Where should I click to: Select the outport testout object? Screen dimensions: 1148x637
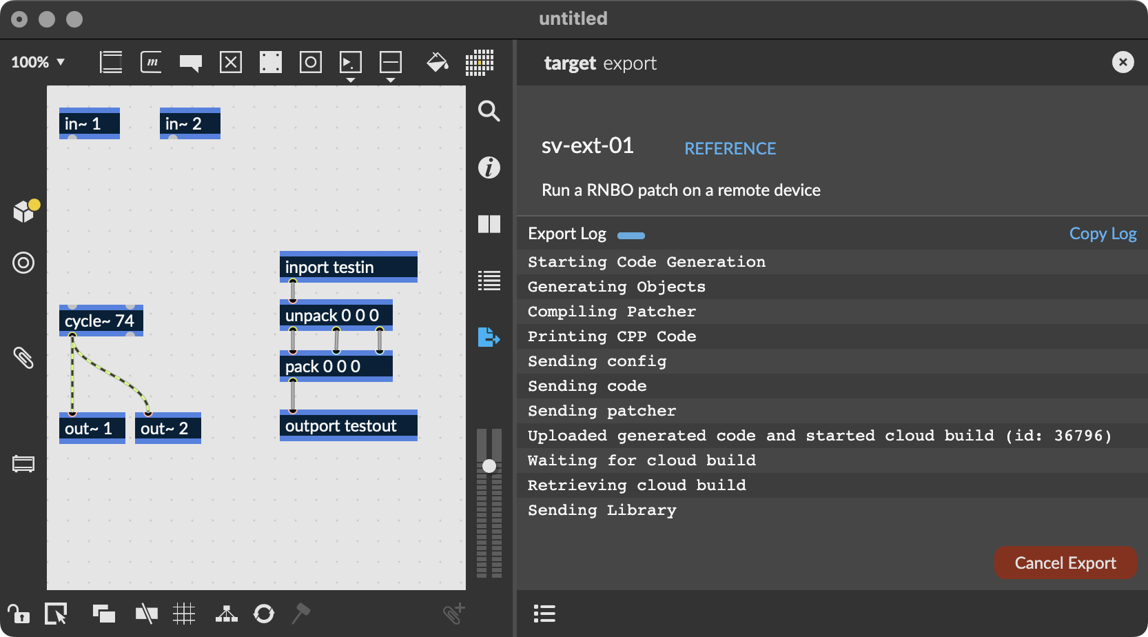[x=349, y=425]
